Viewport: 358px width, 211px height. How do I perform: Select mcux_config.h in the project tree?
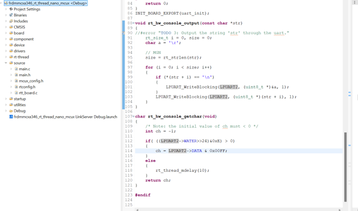[x=31, y=81]
